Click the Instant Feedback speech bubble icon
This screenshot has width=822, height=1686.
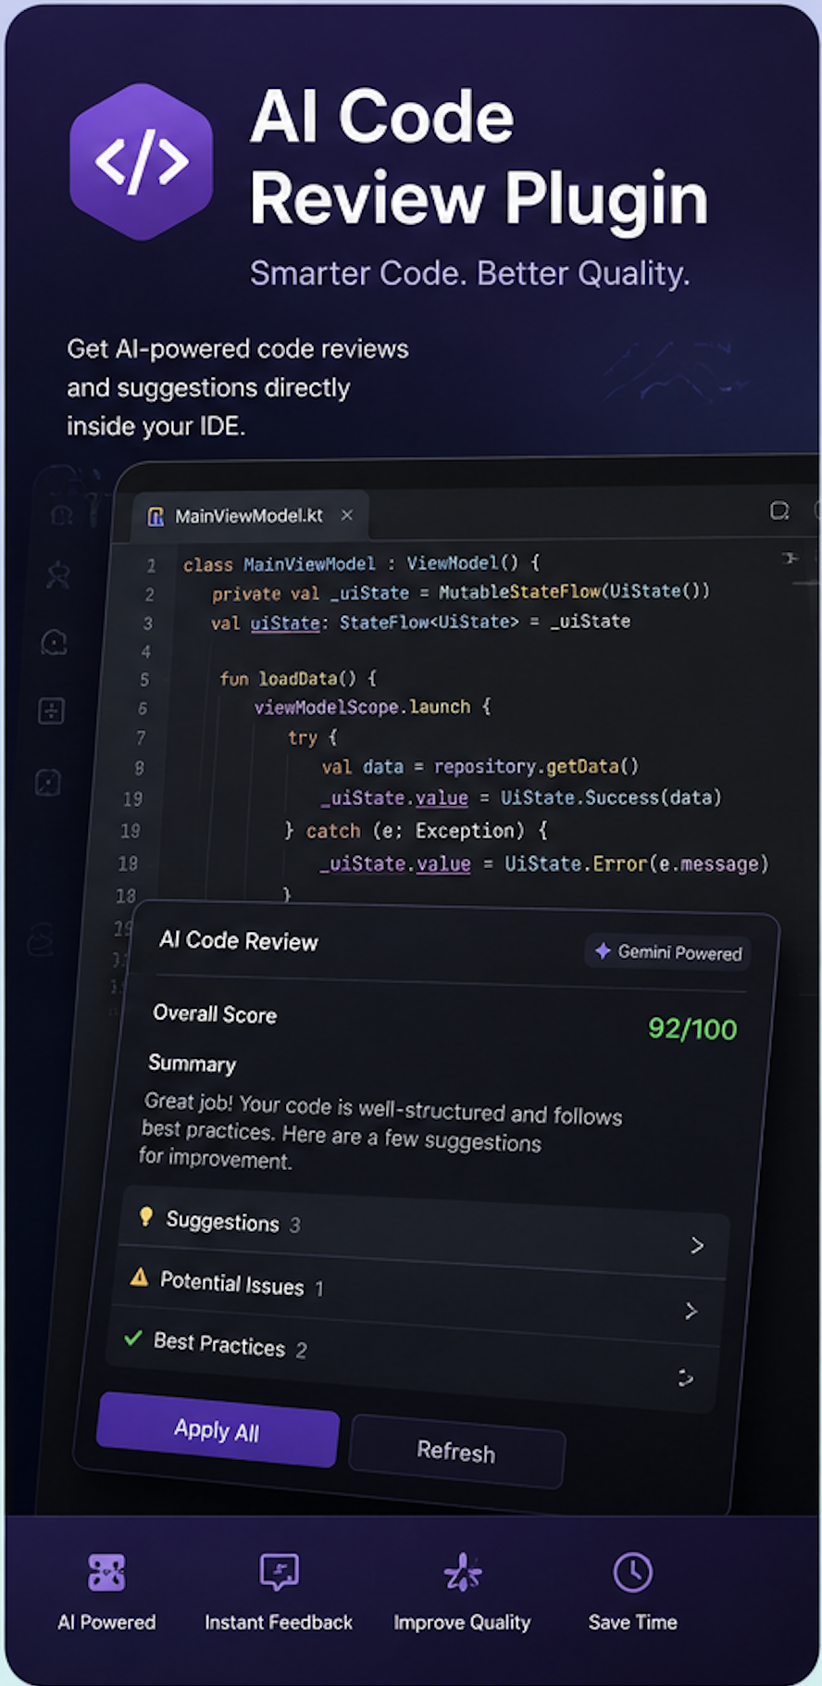tap(279, 1571)
